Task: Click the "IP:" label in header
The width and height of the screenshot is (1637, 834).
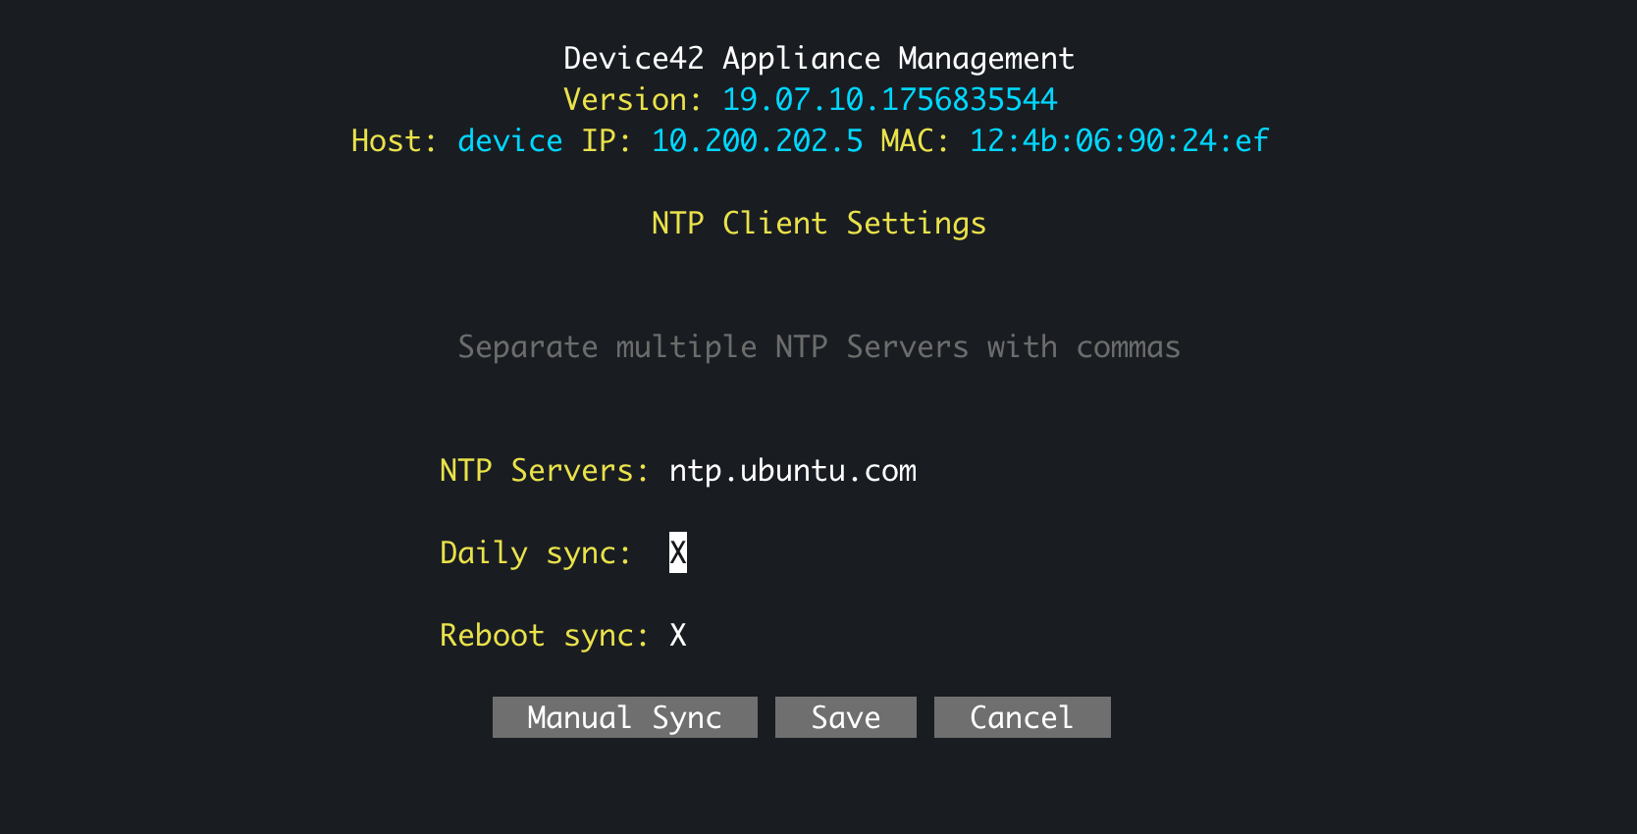Action: [607, 141]
